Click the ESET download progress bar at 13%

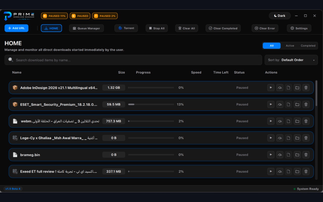pyautogui.click(x=151, y=104)
